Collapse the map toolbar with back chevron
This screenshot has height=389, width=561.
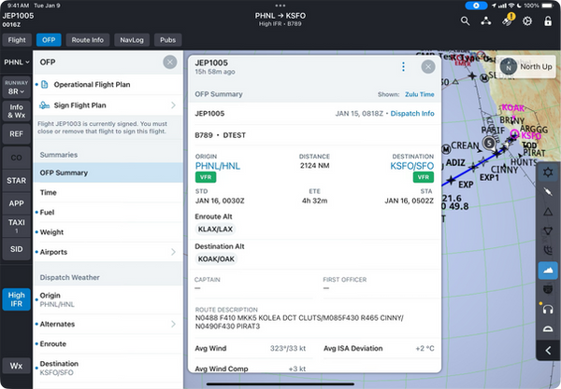[548, 351]
